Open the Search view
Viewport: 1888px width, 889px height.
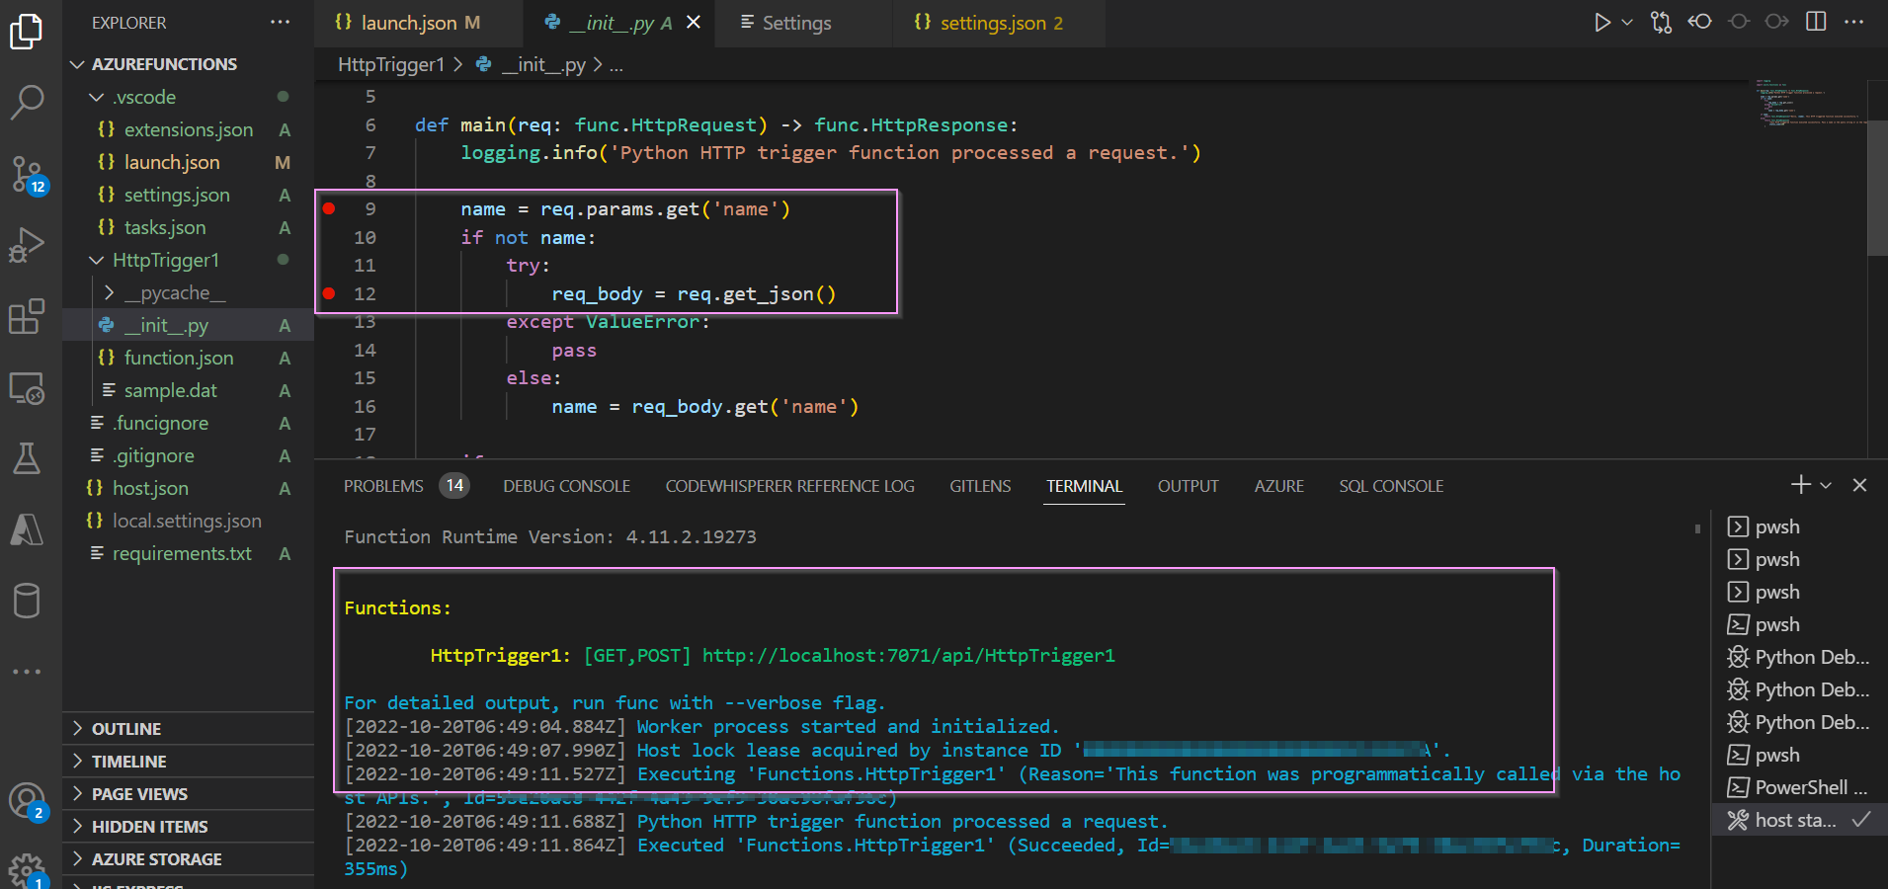pos(27,101)
